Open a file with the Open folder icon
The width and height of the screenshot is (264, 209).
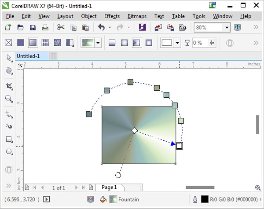[x=20, y=27]
